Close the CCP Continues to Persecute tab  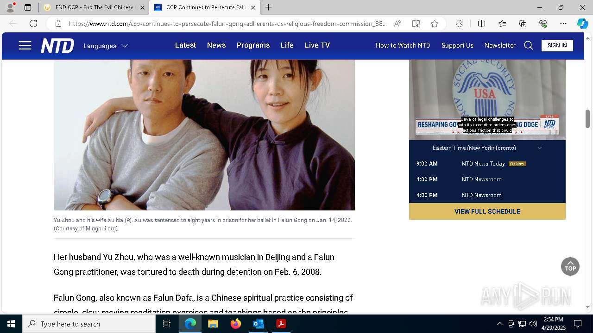(253, 7)
